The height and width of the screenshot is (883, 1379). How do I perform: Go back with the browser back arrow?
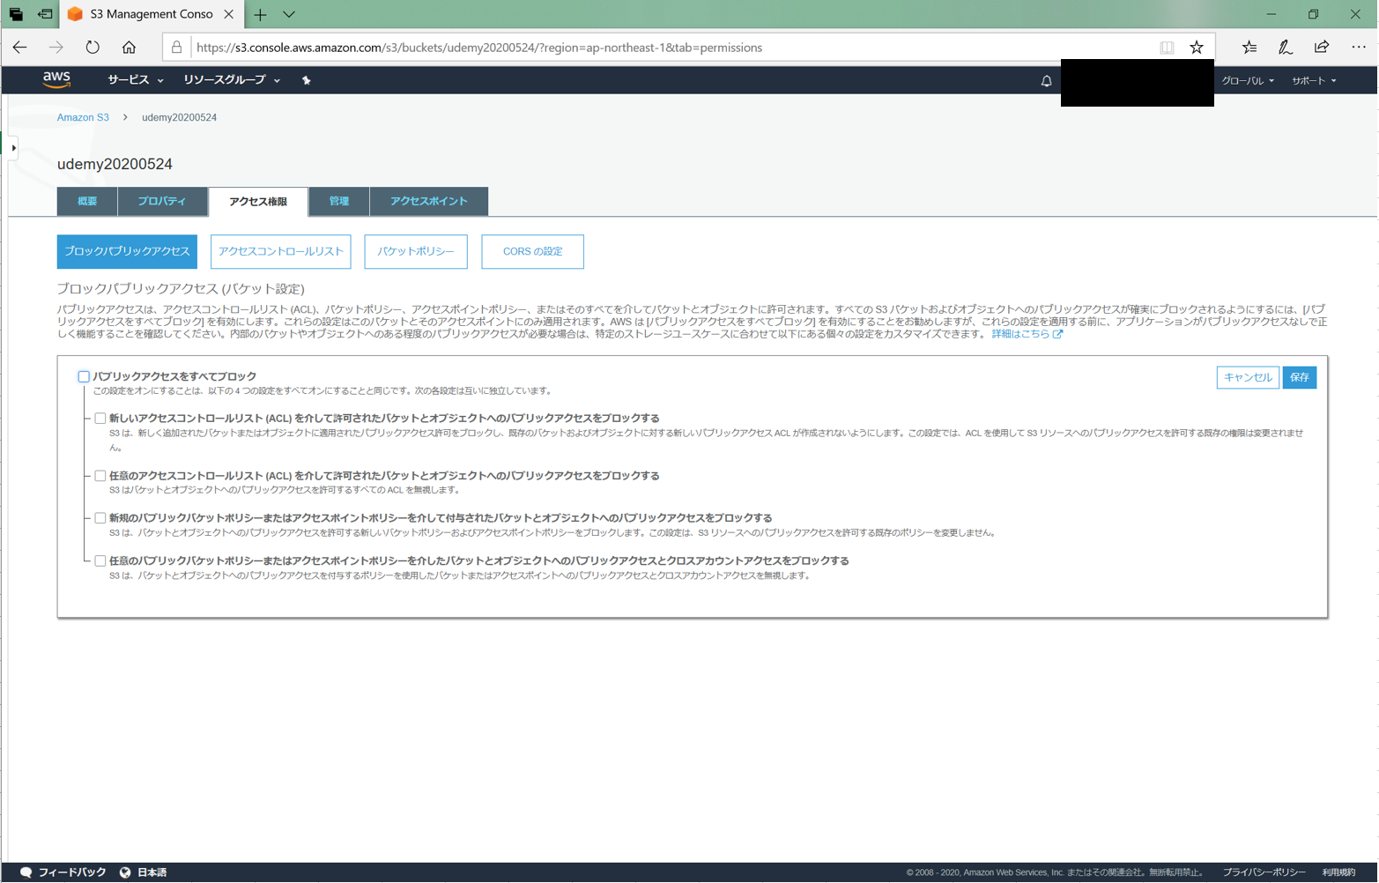tap(19, 48)
